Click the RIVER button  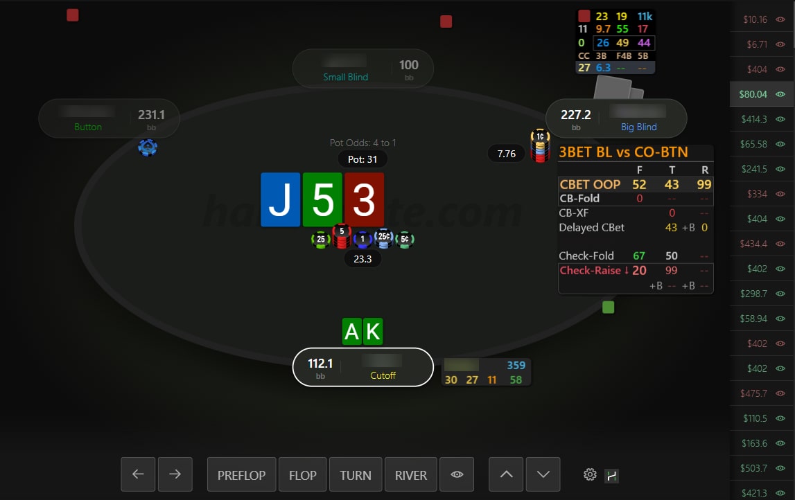pyautogui.click(x=411, y=474)
